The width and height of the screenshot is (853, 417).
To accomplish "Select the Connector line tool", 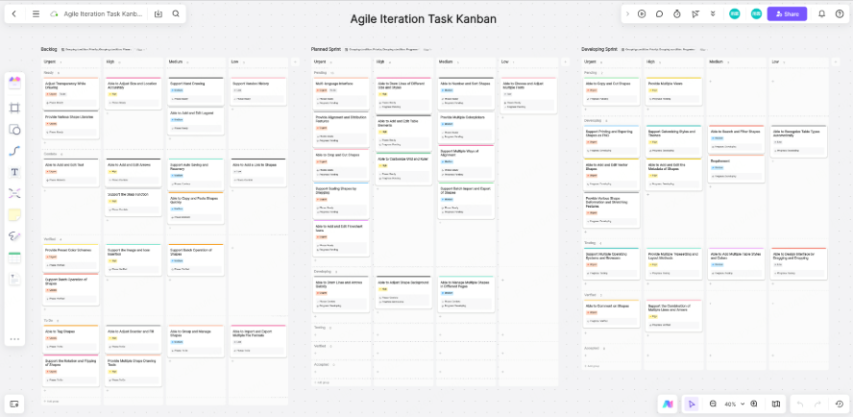I will coord(14,152).
